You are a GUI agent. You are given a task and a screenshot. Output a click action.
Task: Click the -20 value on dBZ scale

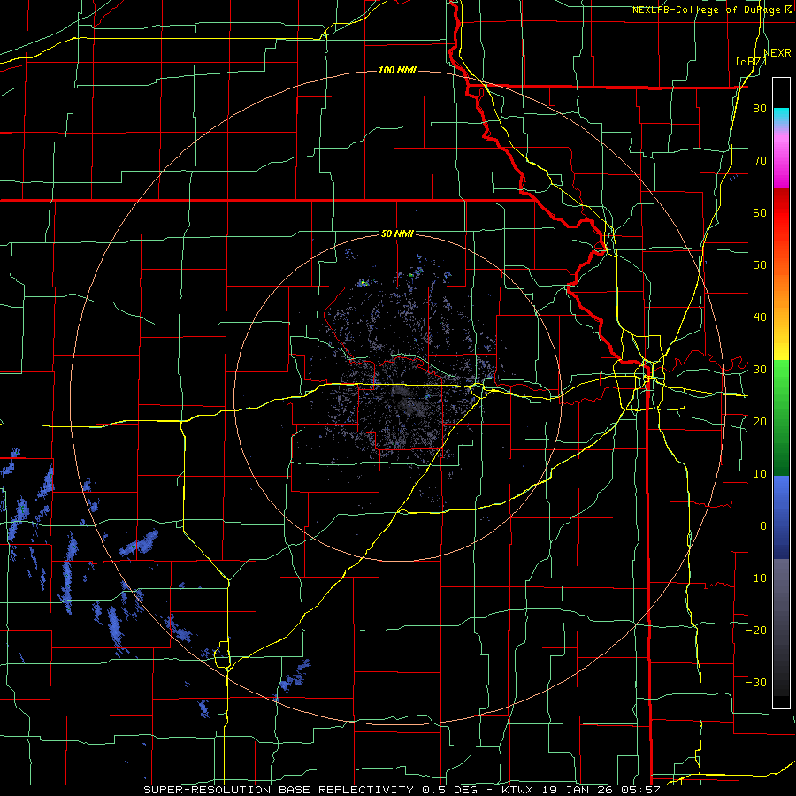pyautogui.click(x=756, y=630)
